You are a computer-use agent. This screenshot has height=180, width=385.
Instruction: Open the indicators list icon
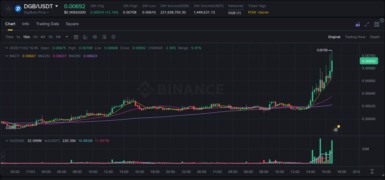click(x=104, y=37)
